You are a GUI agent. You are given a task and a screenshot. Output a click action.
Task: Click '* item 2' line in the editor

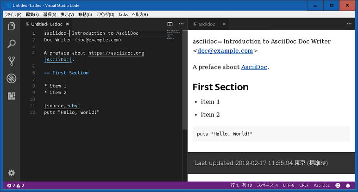tap(55, 93)
